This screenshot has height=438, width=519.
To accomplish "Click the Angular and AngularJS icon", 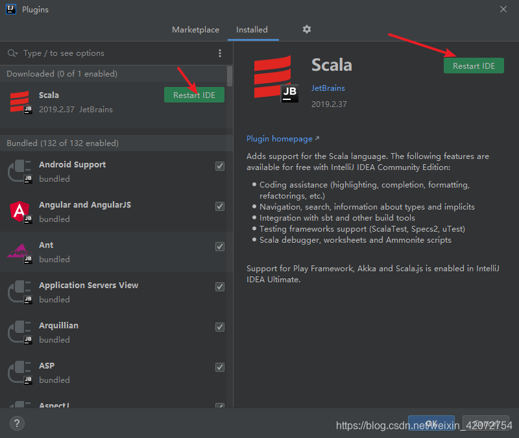I will pyautogui.click(x=20, y=212).
